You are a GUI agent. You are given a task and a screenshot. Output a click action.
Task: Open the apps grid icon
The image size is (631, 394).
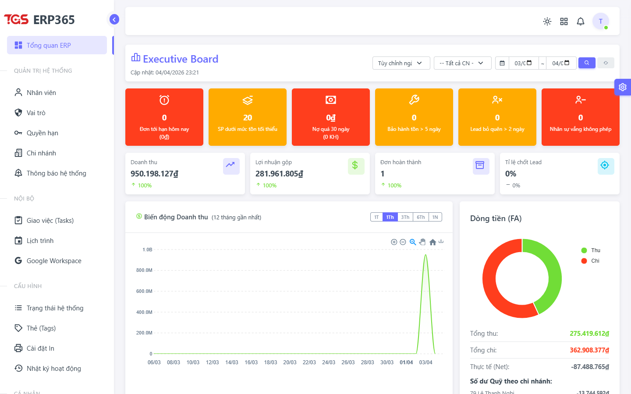[x=564, y=21]
